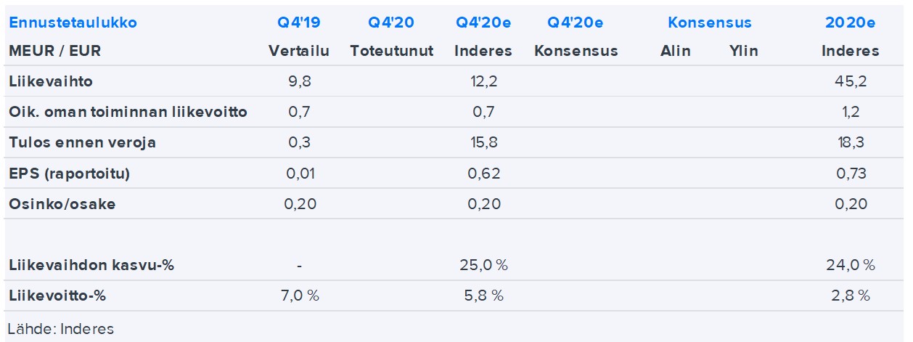Click the Lähde: Inderes source text
913x342 pixels.
61,328
